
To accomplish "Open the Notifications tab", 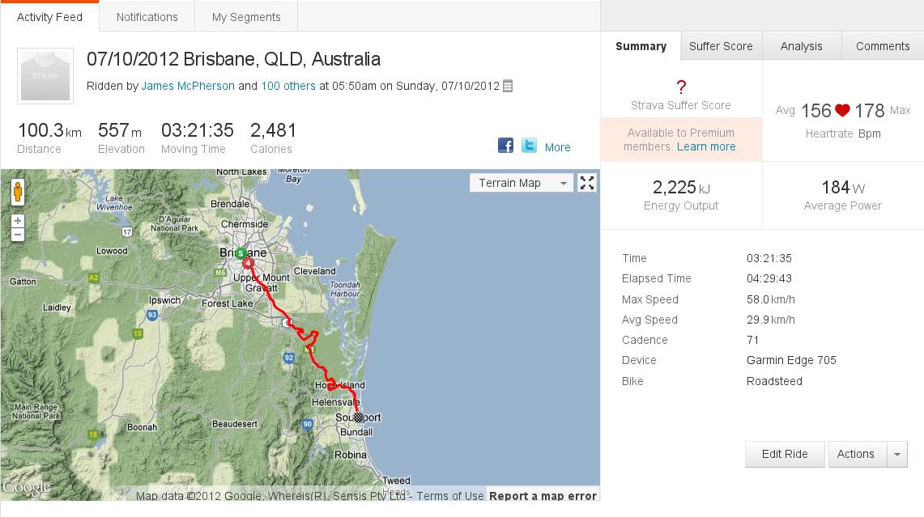I will pos(147,17).
